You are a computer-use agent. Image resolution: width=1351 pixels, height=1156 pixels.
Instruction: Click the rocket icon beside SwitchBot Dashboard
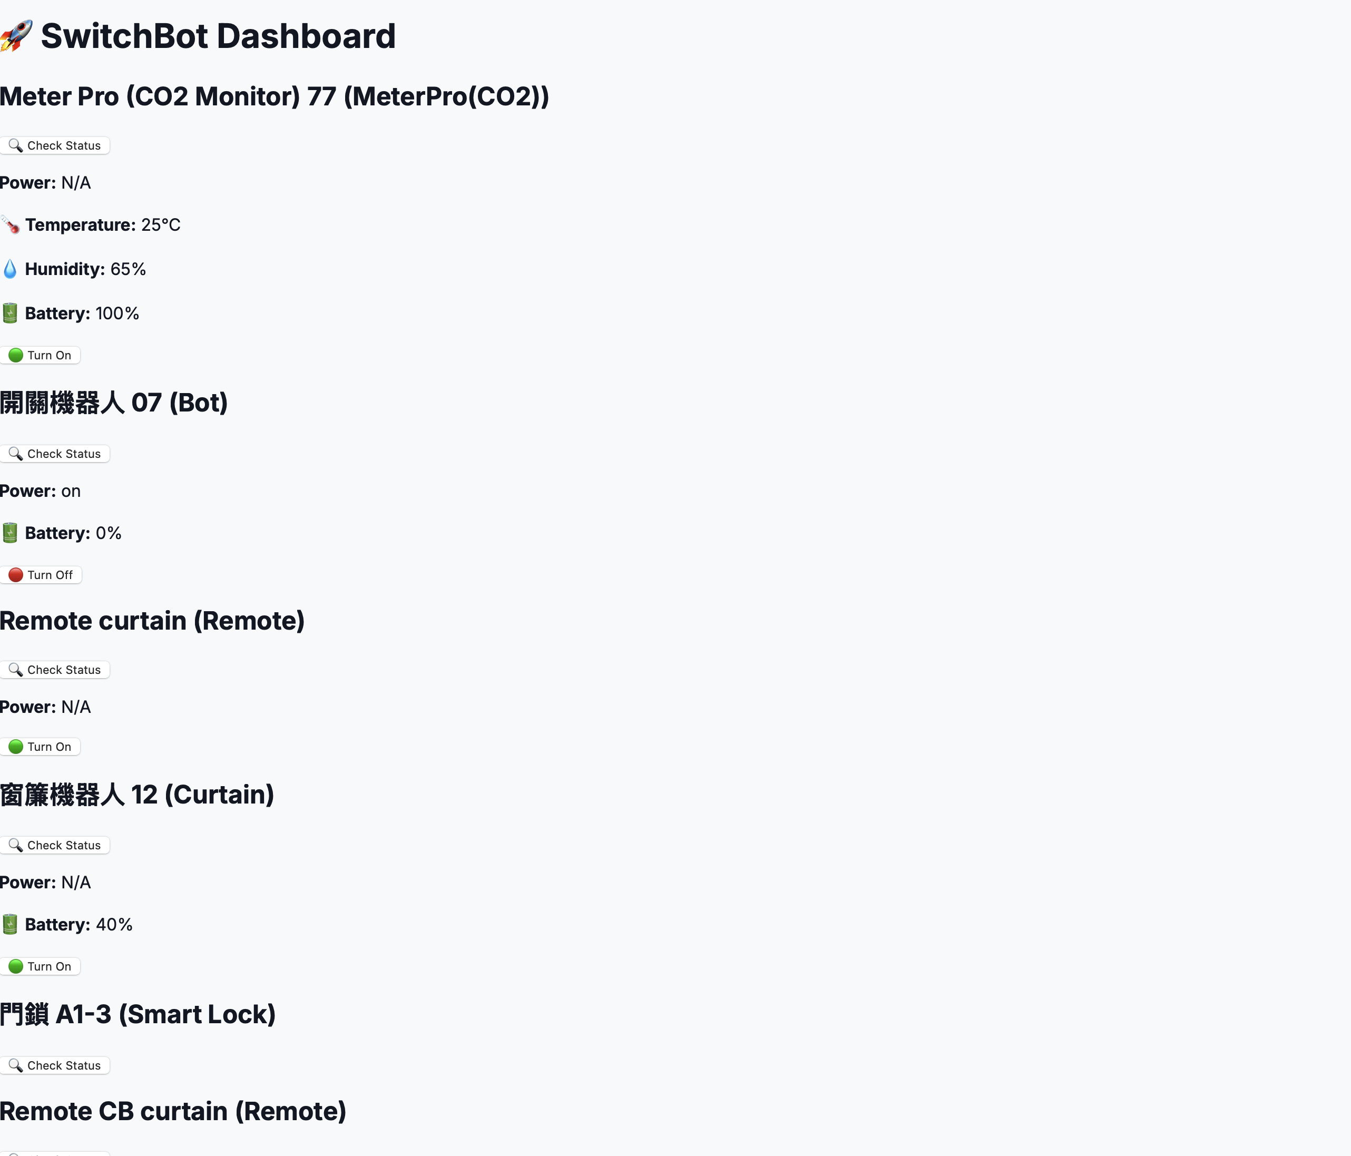click(x=16, y=36)
